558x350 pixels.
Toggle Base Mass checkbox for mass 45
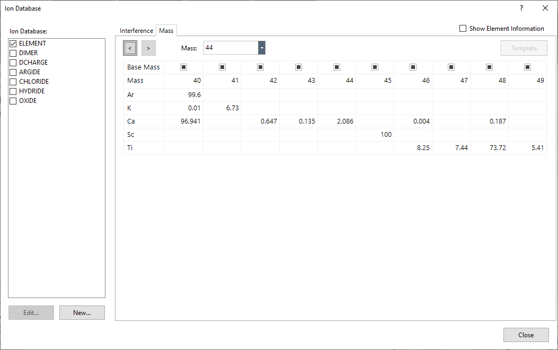coord(375,67)
